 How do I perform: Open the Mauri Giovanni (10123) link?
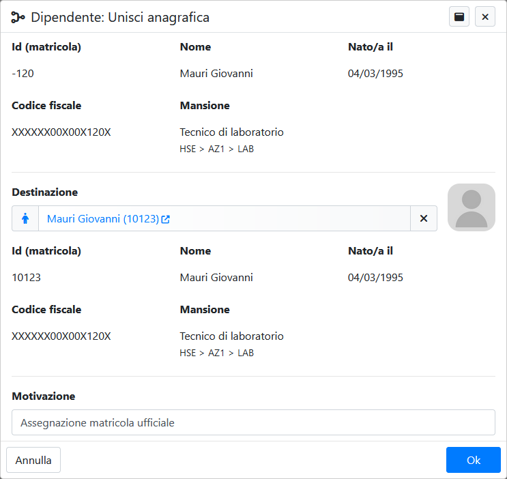coord(102,219)
